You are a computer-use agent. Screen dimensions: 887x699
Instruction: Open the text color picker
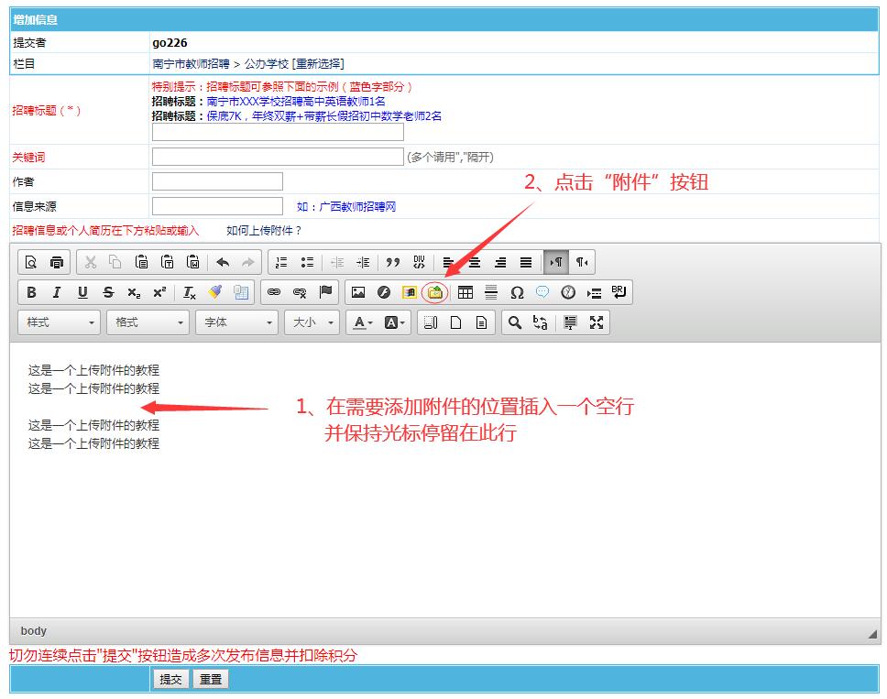click(364, 322)
